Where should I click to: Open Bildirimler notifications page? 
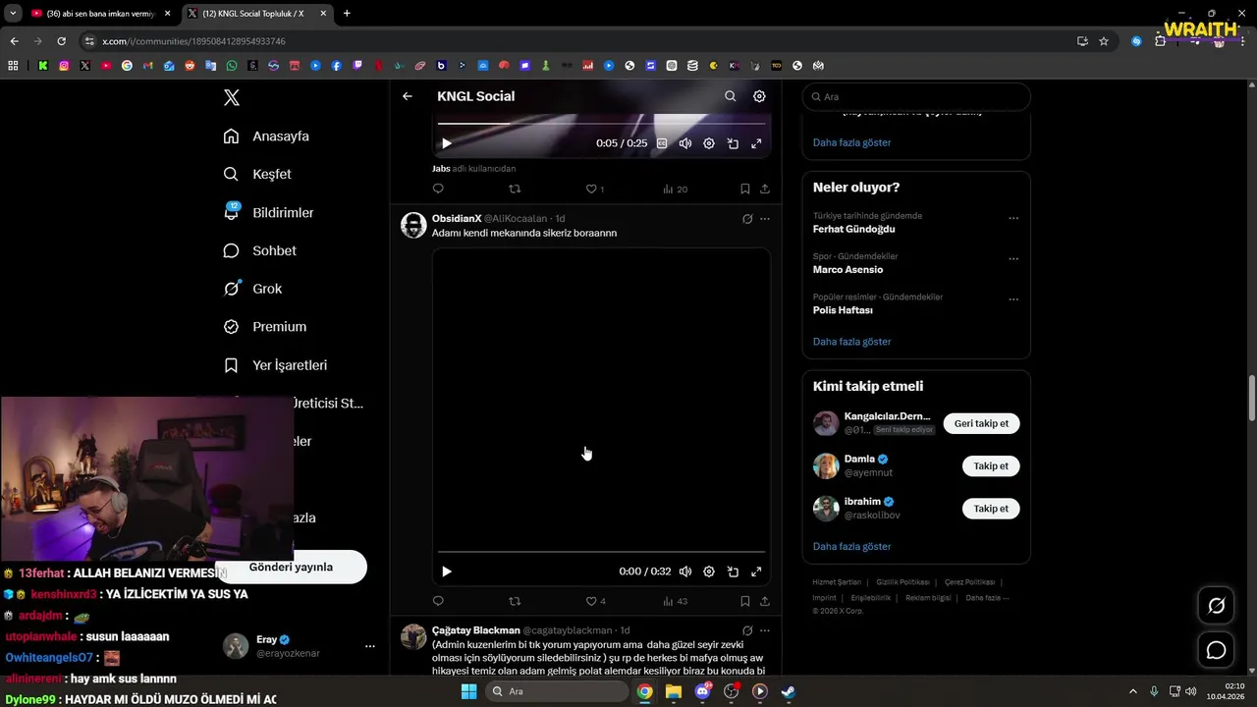pyautogui.click(x=269, y=212)
